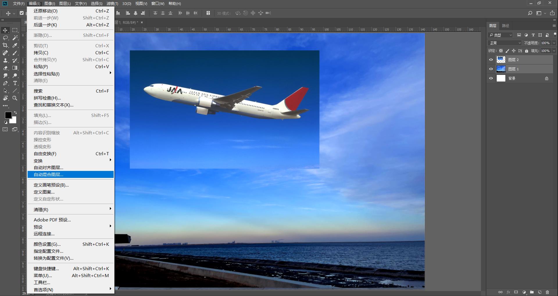Select the Line shape tool
The width and height of the screenshot is (558, 296).
click(15, 91)
